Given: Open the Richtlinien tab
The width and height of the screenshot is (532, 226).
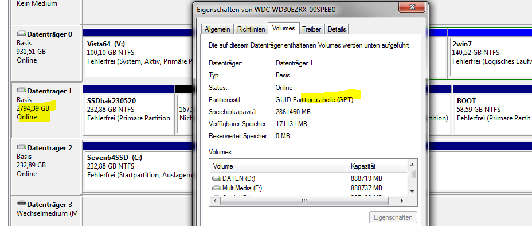Looking at the screenshot, I should click(x=251, y=29).
